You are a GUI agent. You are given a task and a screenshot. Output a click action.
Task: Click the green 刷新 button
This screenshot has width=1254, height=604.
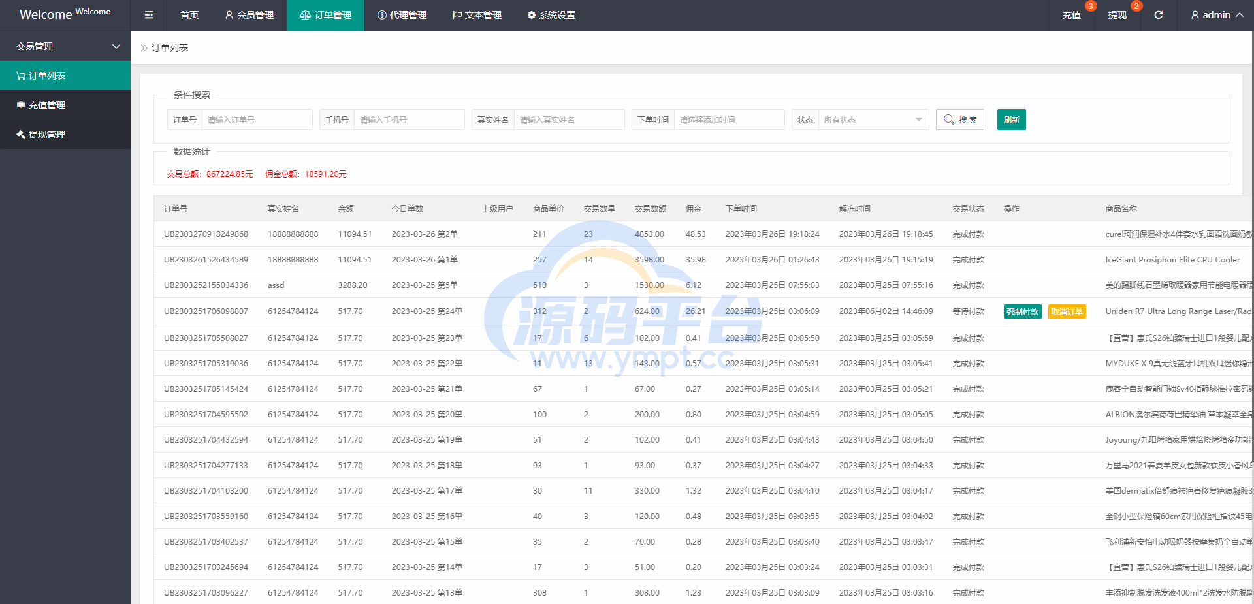[1011, 119]
